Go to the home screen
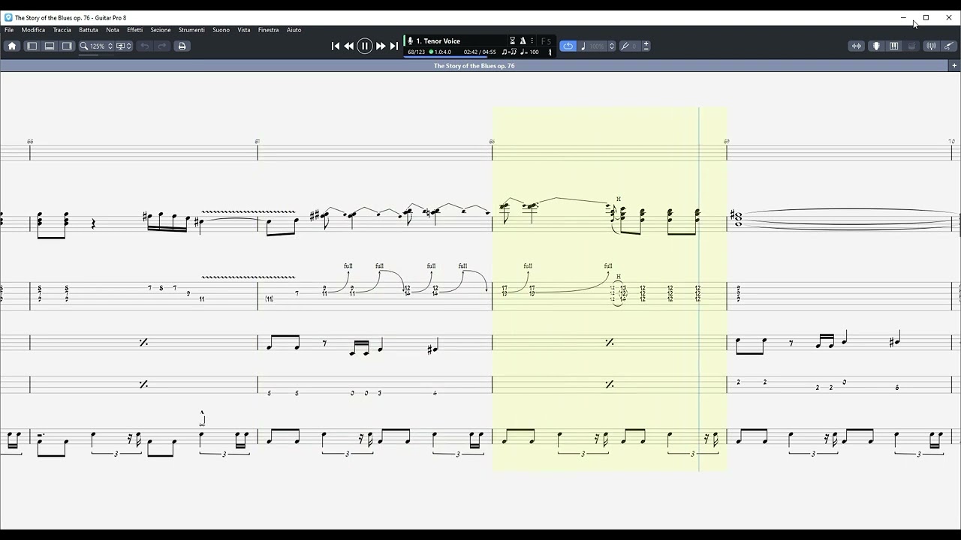 click(x=12, y=46)
